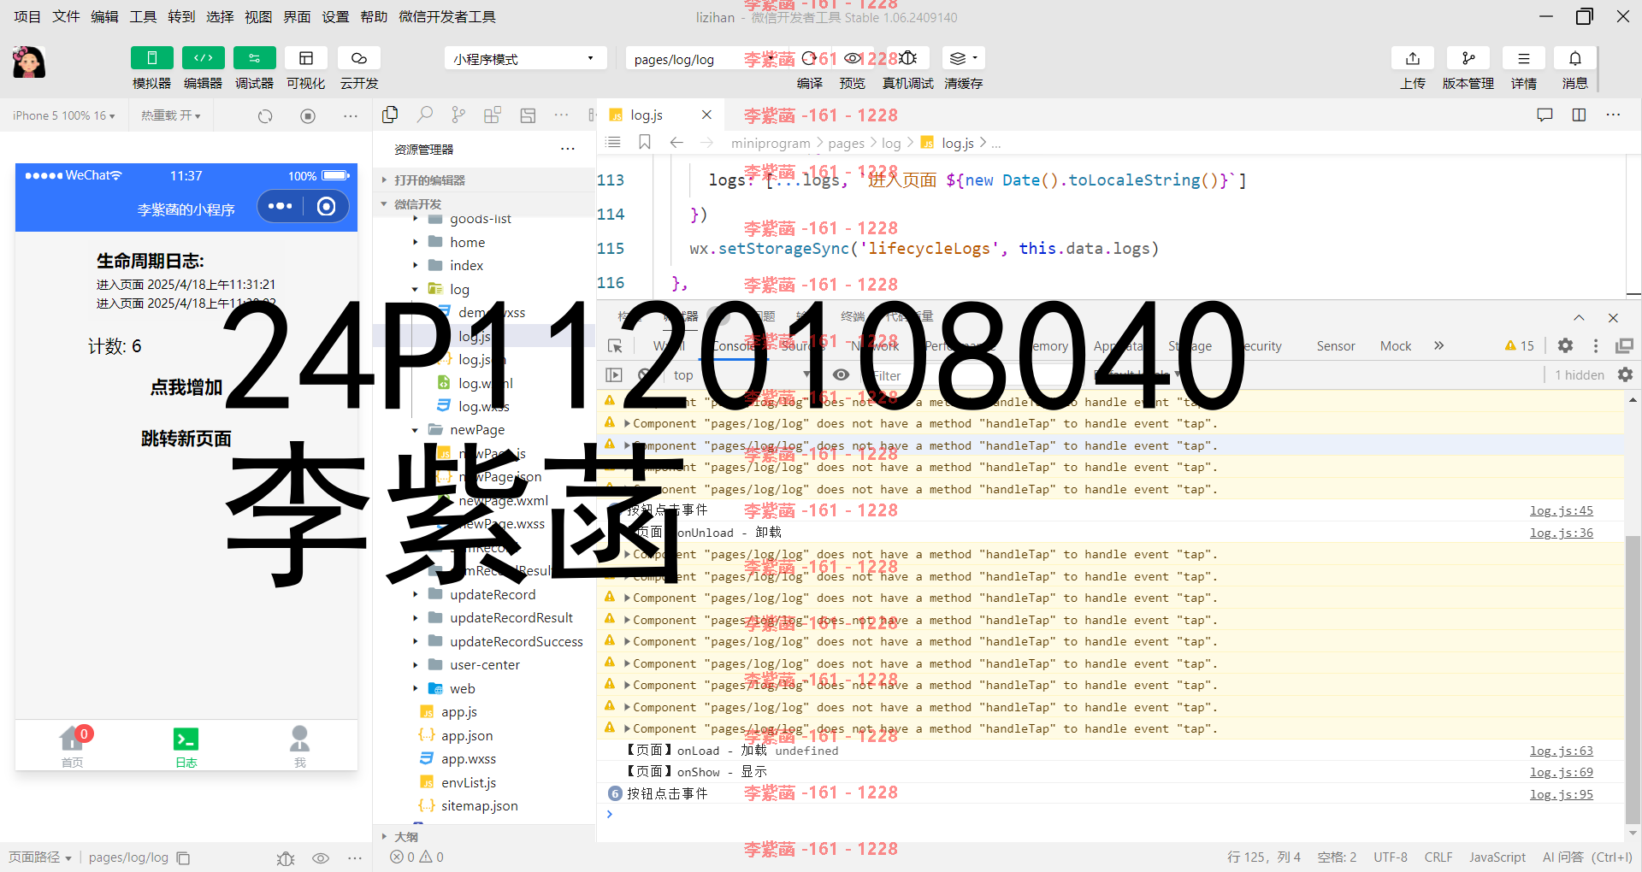Click the Compile (编译) refresh icon
Viewport: 1642px width, 872px height.
pyautogui.click(x=809, y=58)
